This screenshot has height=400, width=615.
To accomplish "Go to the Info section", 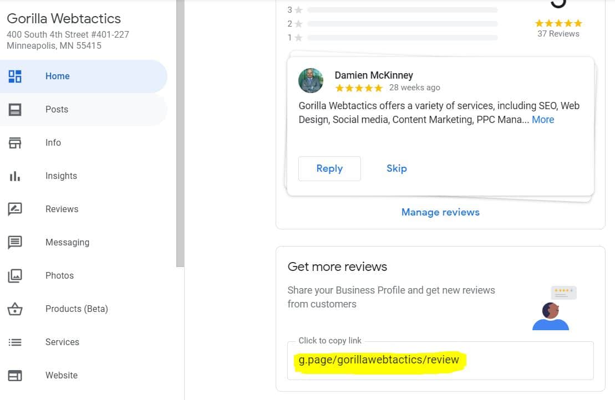I will tap(84, 143).
